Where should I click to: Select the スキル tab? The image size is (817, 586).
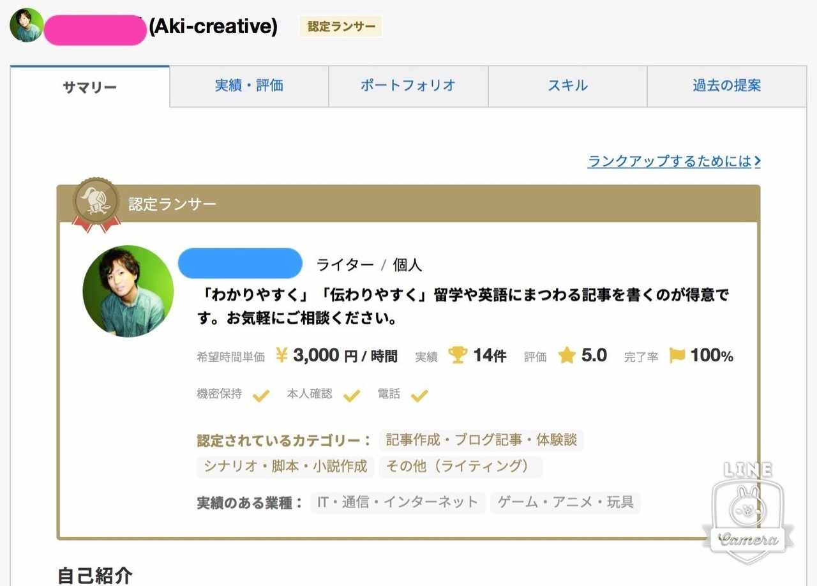point(567,86)
